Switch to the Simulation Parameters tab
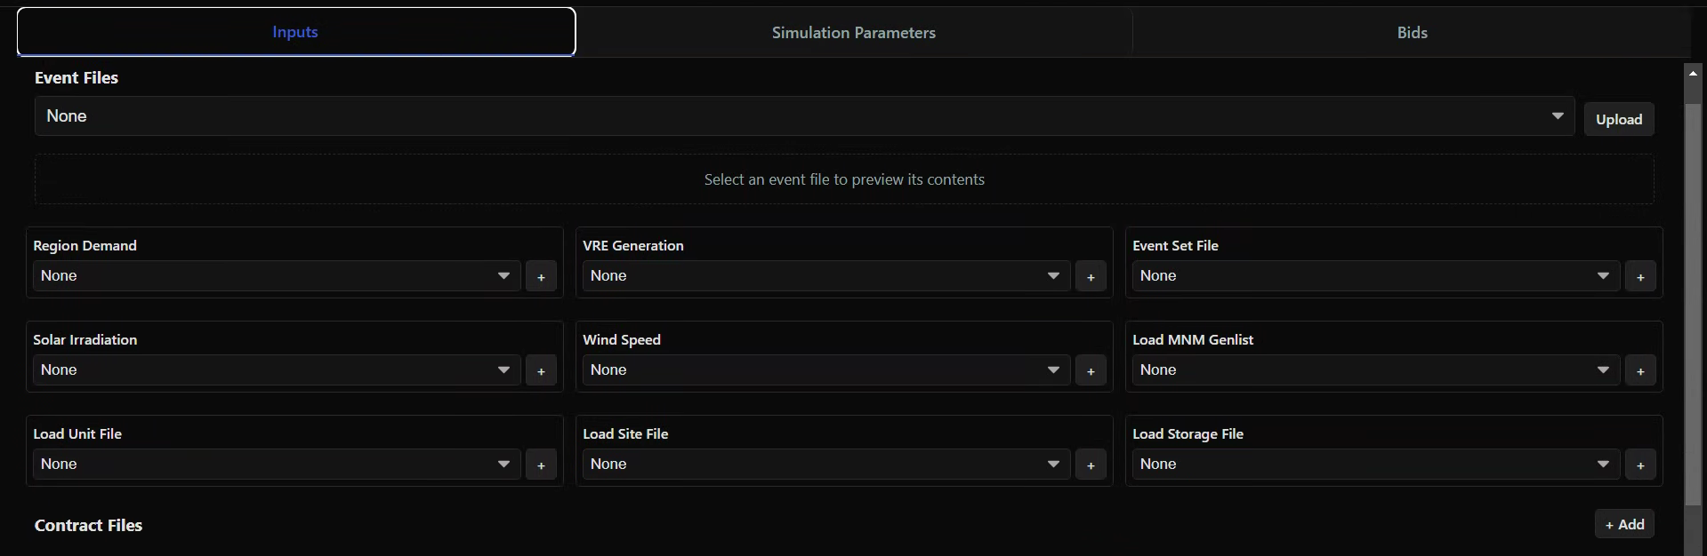The image size is (1707, 556). click(853, 33)
